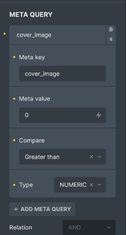Viewport: 126px width, 235px height.
Task: Select the 'Greater than' Compare value text
Action: click(x=42, y=157)
